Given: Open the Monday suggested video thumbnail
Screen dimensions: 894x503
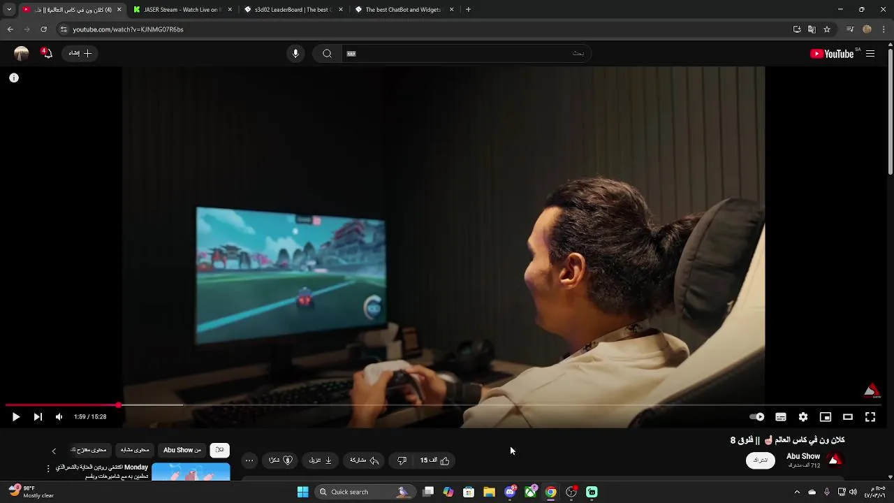Looking at the screenshot, I should coord(191,472).
